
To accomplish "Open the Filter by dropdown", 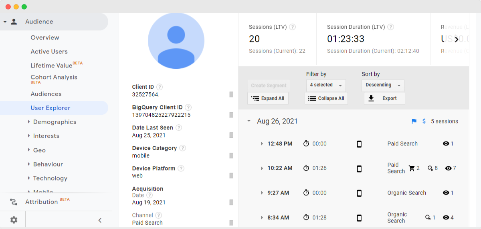I will point(325,85).
